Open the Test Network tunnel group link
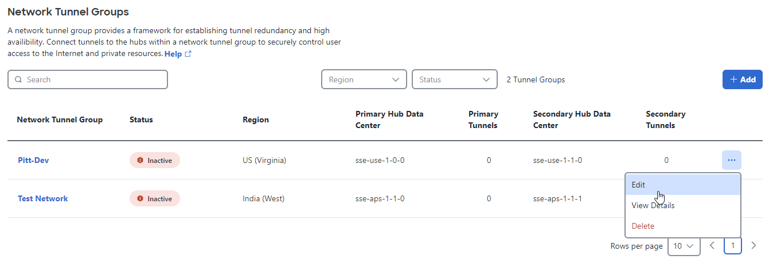This screenshot has width=773, height=263. click(x=43, y=198)
